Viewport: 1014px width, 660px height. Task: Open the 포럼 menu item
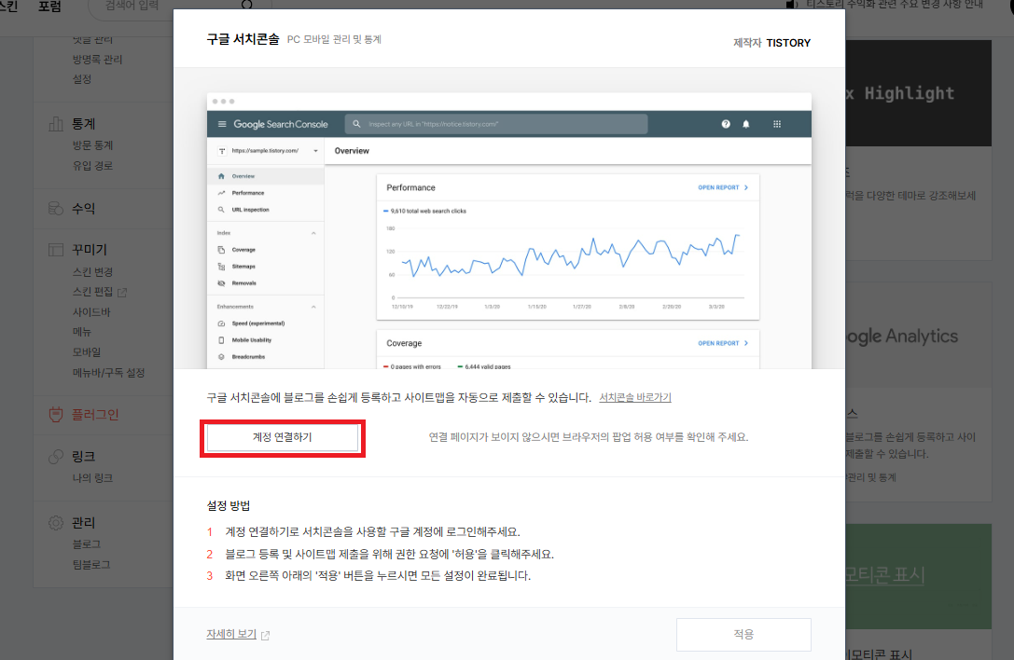[49, 7]
